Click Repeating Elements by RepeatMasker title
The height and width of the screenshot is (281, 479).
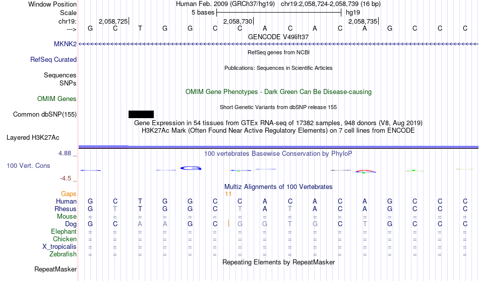[278, 262]
